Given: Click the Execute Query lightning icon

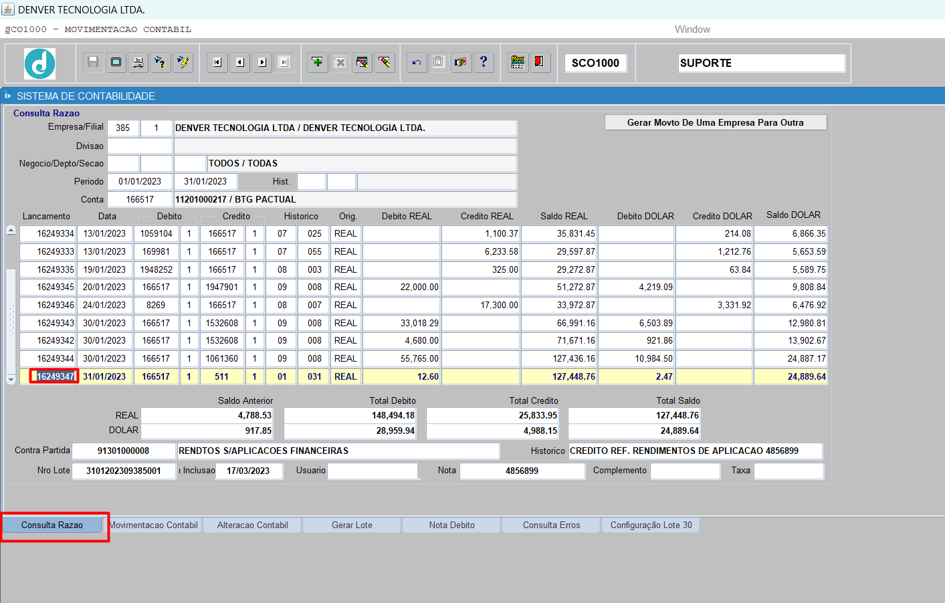Looking at the screenshot, I should (x=183, y=62).
